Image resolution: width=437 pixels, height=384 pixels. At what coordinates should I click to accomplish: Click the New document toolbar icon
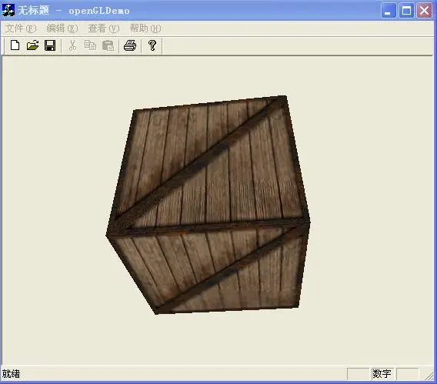click(x=15, y=45)
